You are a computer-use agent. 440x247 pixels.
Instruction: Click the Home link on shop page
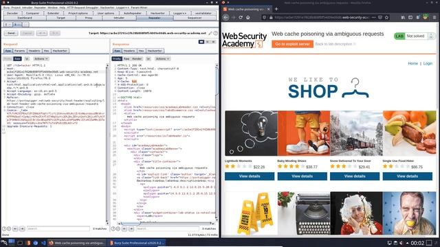(412, 64)
